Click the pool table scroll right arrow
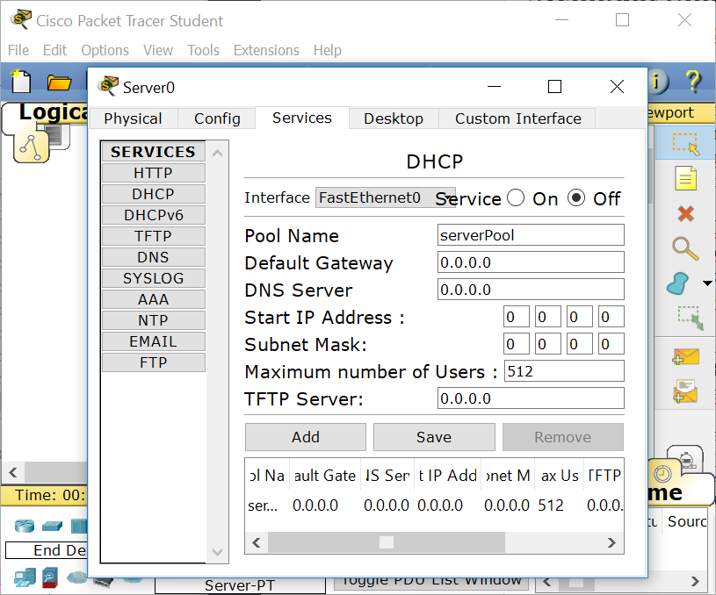Viewport: 716px width, 595px height. (611, 542)
